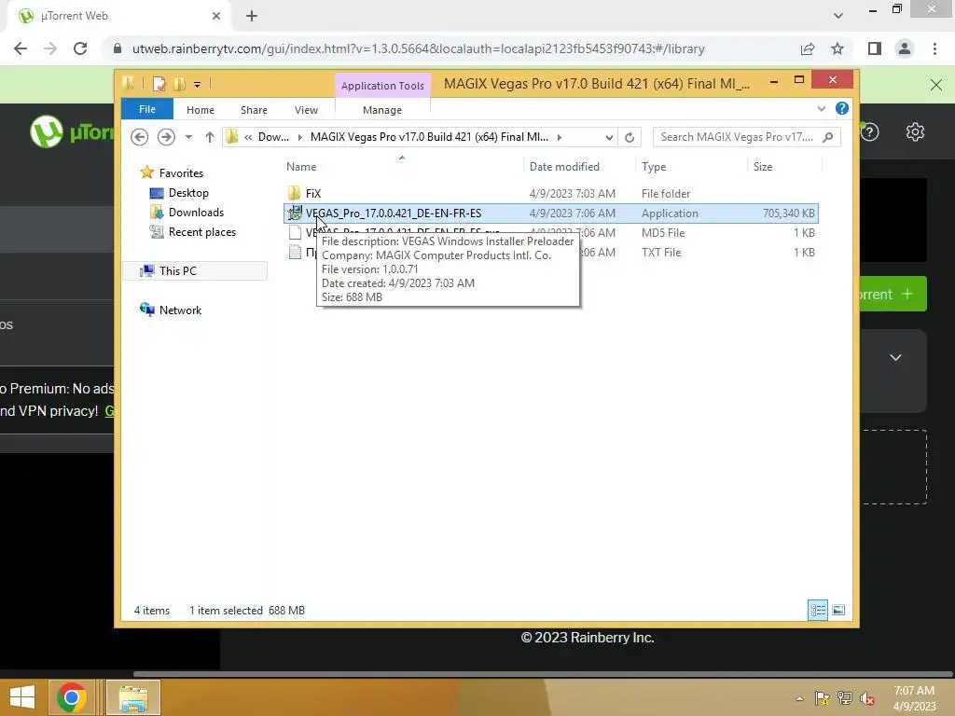Viewport: 955px width, 716px height.
Task: Click the search magnifier icon
Action: coord(828,137)
